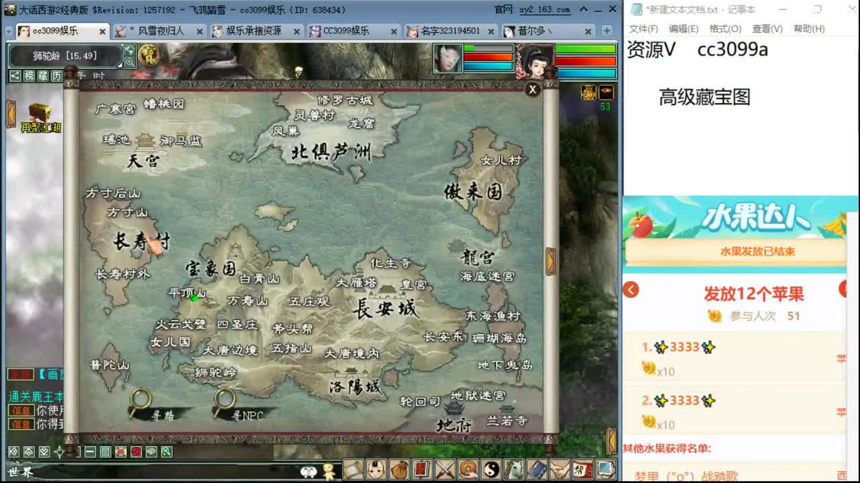Switch to the 风雪夜归人 tab
The image size is (860, 483).
160,31
